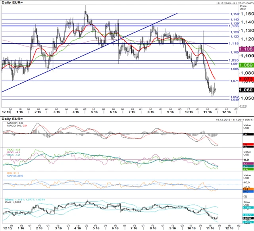This screenshot has height=231, width=254.
Task: Select the purple 1,108 moving average price tag
Action: 246,49
